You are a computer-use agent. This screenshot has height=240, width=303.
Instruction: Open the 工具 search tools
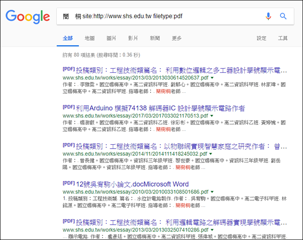click(283, 38)
